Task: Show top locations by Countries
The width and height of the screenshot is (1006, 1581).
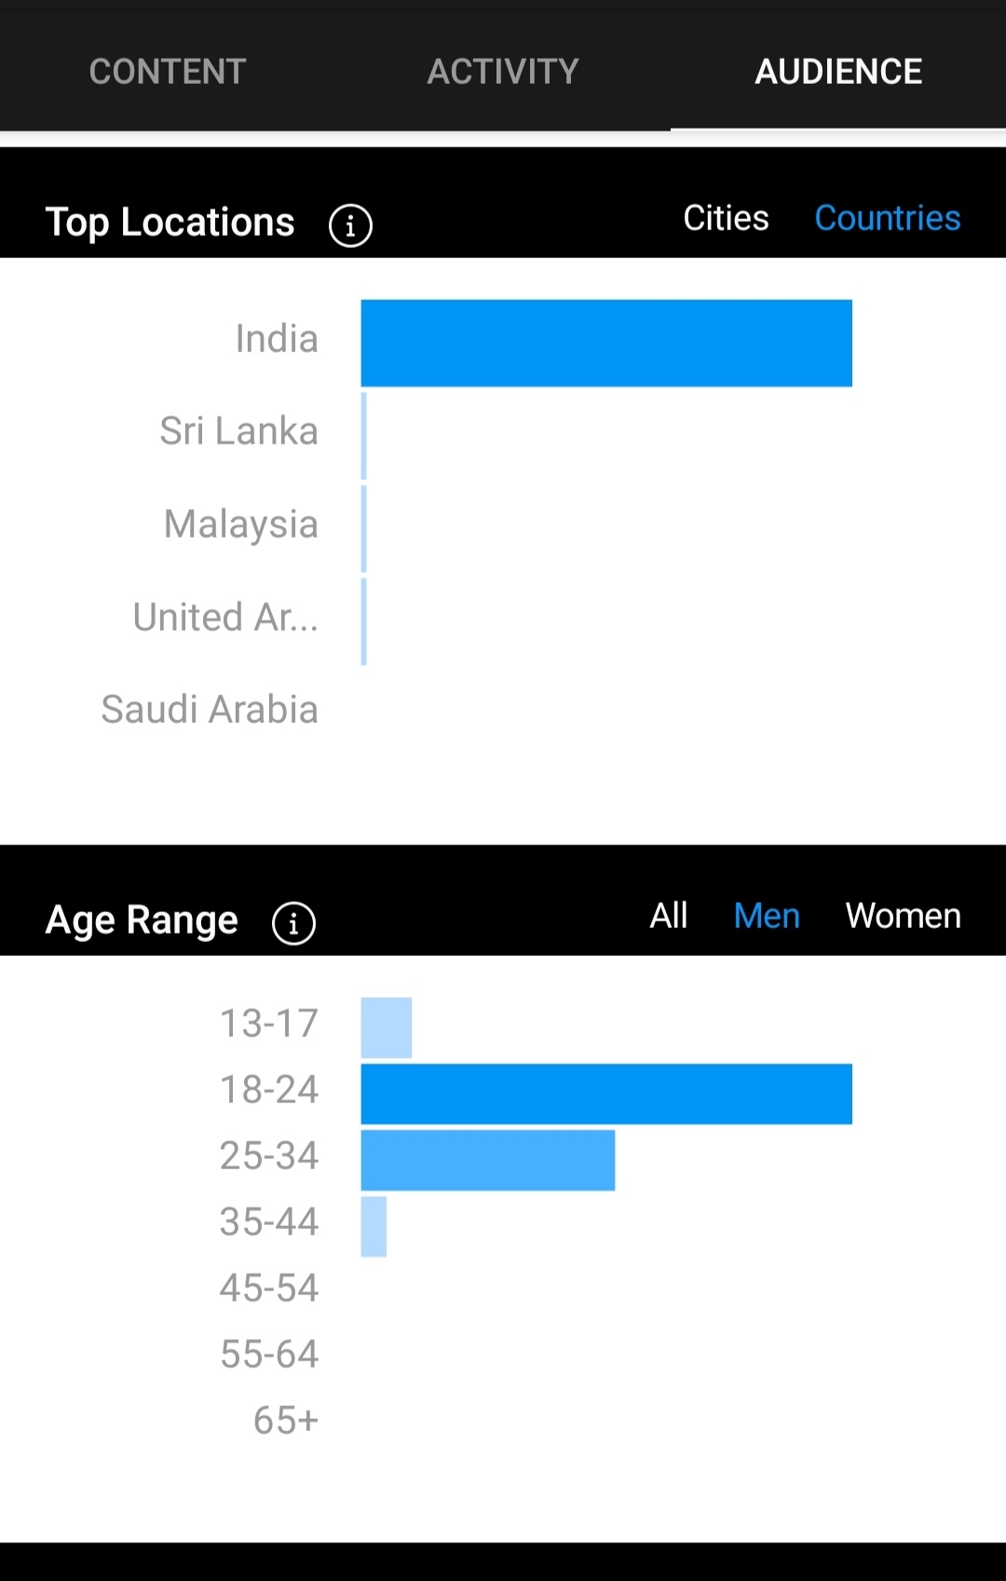Action: tap(888, 218)
